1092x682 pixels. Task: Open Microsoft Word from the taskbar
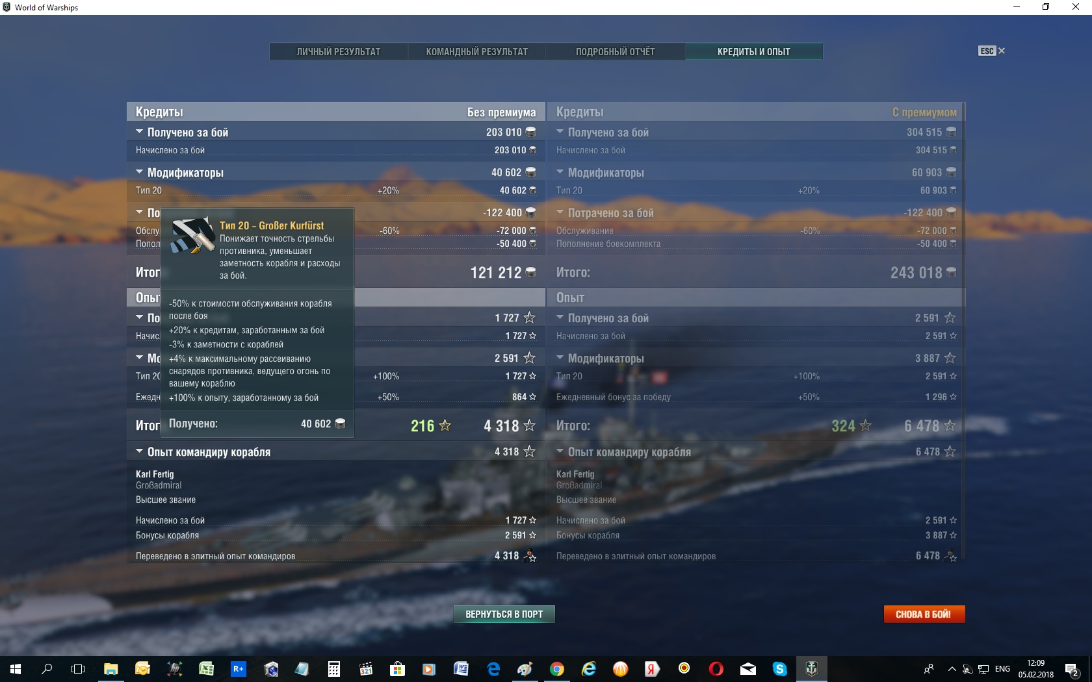pyautogui.click(x=461, y=668)
